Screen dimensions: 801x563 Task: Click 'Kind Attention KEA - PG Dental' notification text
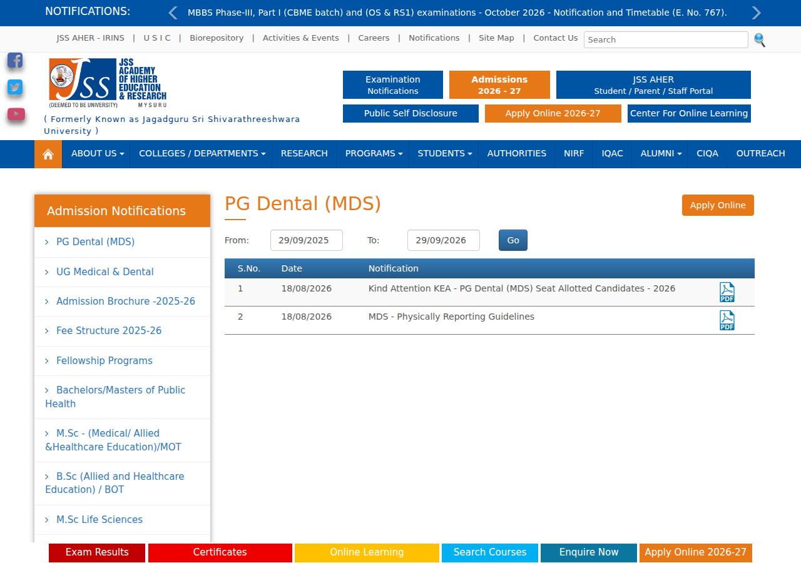coord(522,288)
